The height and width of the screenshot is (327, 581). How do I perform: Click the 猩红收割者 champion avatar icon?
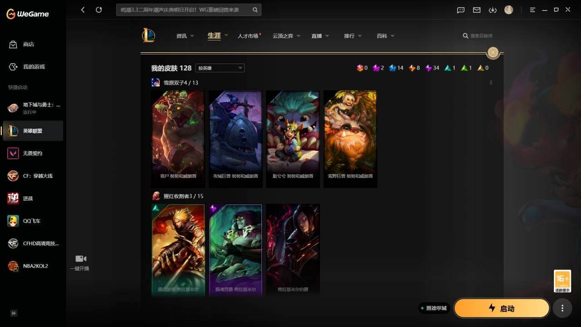coord(156,196)
